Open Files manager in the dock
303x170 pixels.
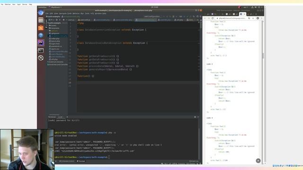[41, 20]
